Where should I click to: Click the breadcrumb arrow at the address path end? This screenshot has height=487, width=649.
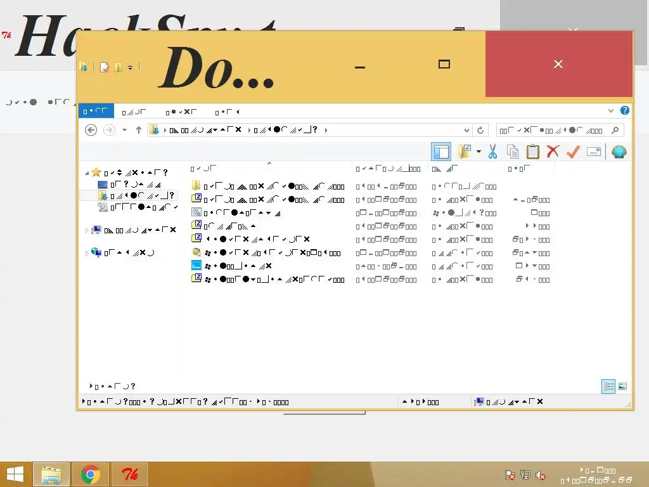[326, 130]
